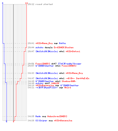The width and height of the screenshot is (118, 131).
Task: Click the red team count 10 label
Action: click(x=26, y=3)
